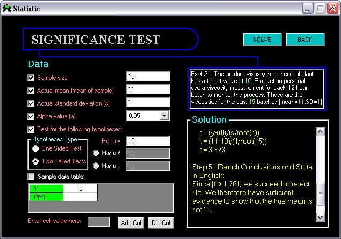Click the disabled Ha: u > value field
Screen dimensions: 341x239
[148, 167]
